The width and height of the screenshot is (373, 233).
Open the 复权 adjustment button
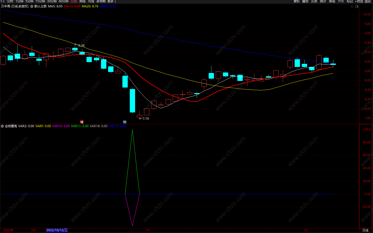click(x=297, y=1)
